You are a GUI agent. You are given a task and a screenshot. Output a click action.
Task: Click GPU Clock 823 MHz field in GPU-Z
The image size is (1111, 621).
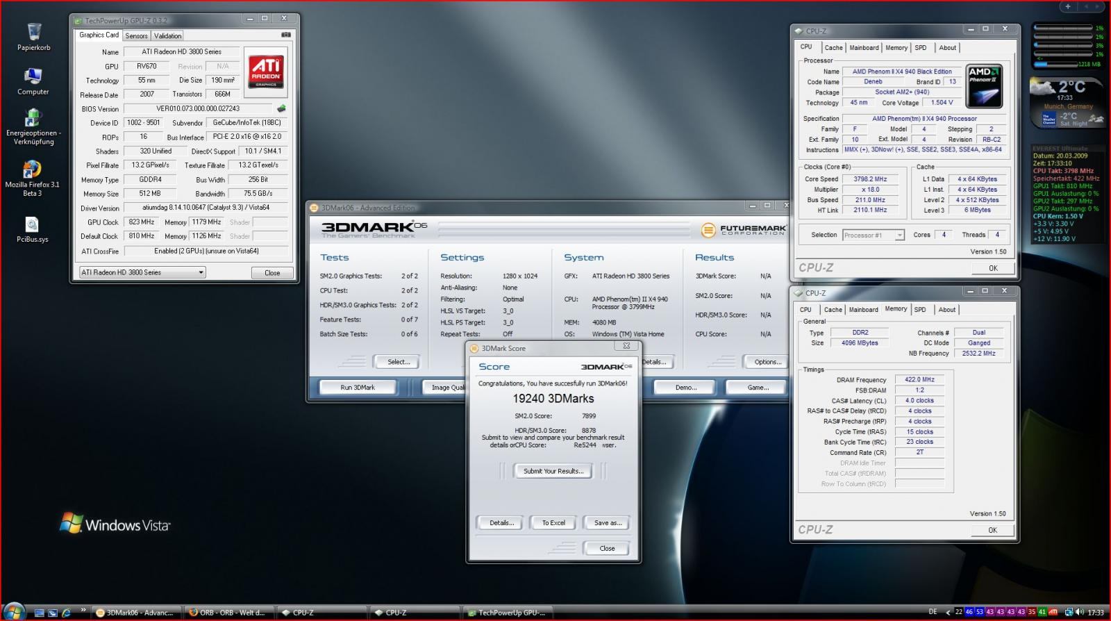[x=142, y=222]
